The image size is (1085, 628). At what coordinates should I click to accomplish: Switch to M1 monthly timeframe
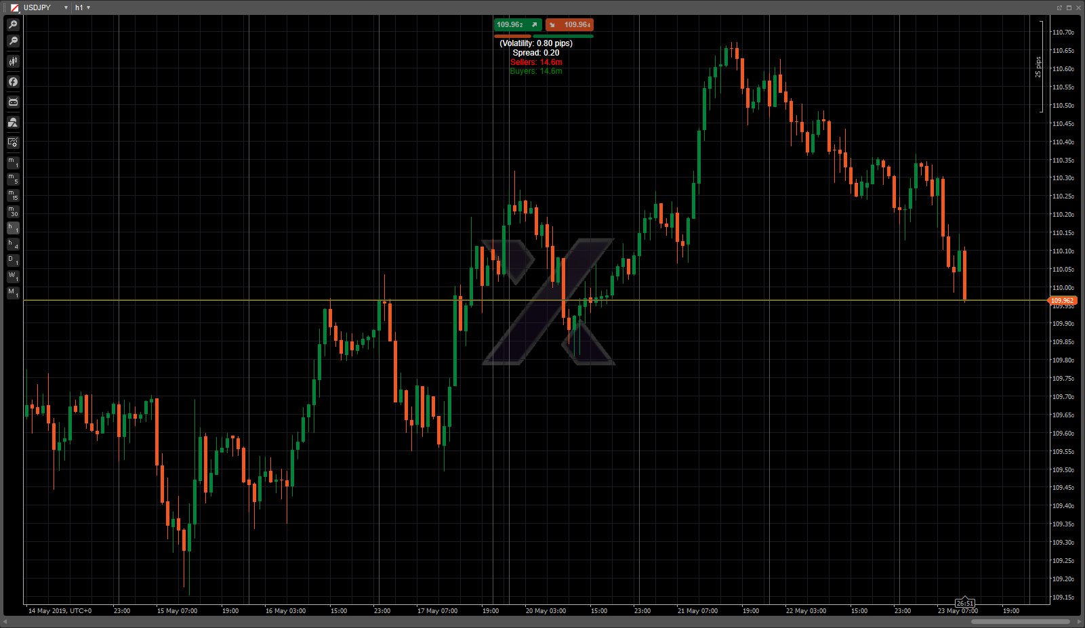pos(13,293)
